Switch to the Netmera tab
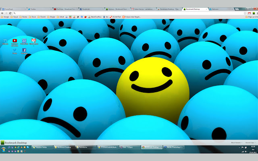Viewport: 258px width, 161px height. pos(221,9)
